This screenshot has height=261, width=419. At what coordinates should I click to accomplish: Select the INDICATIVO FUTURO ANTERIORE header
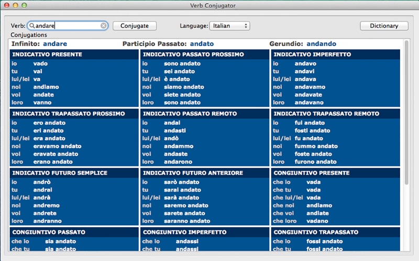(x=205, y=173)
